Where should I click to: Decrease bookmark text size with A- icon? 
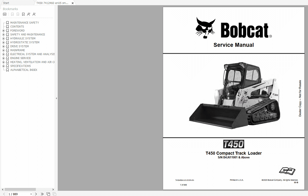point(34,14)
